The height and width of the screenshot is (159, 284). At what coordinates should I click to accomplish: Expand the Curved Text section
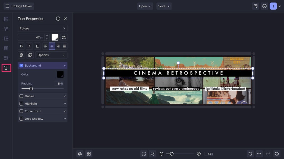(65, 111)
